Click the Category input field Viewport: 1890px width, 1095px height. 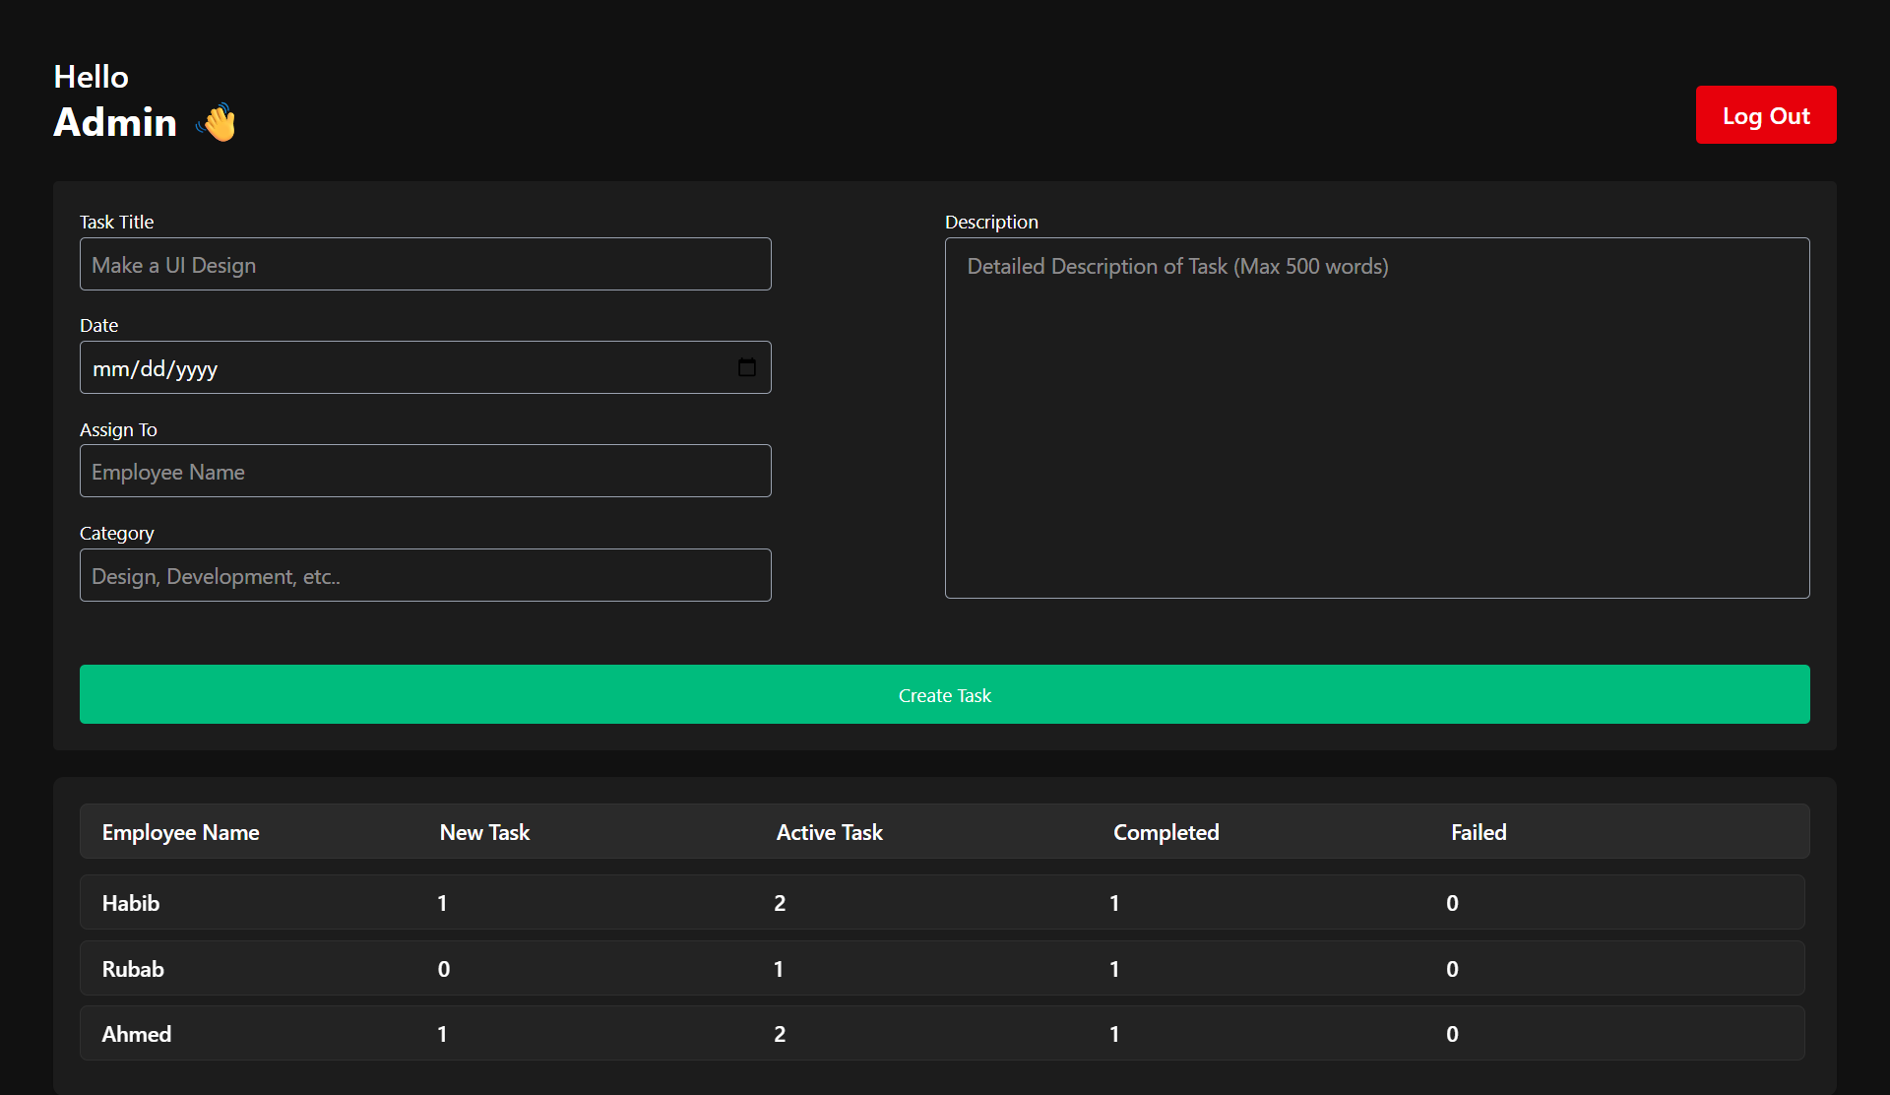pyautogui.click(x=425, y=576)
